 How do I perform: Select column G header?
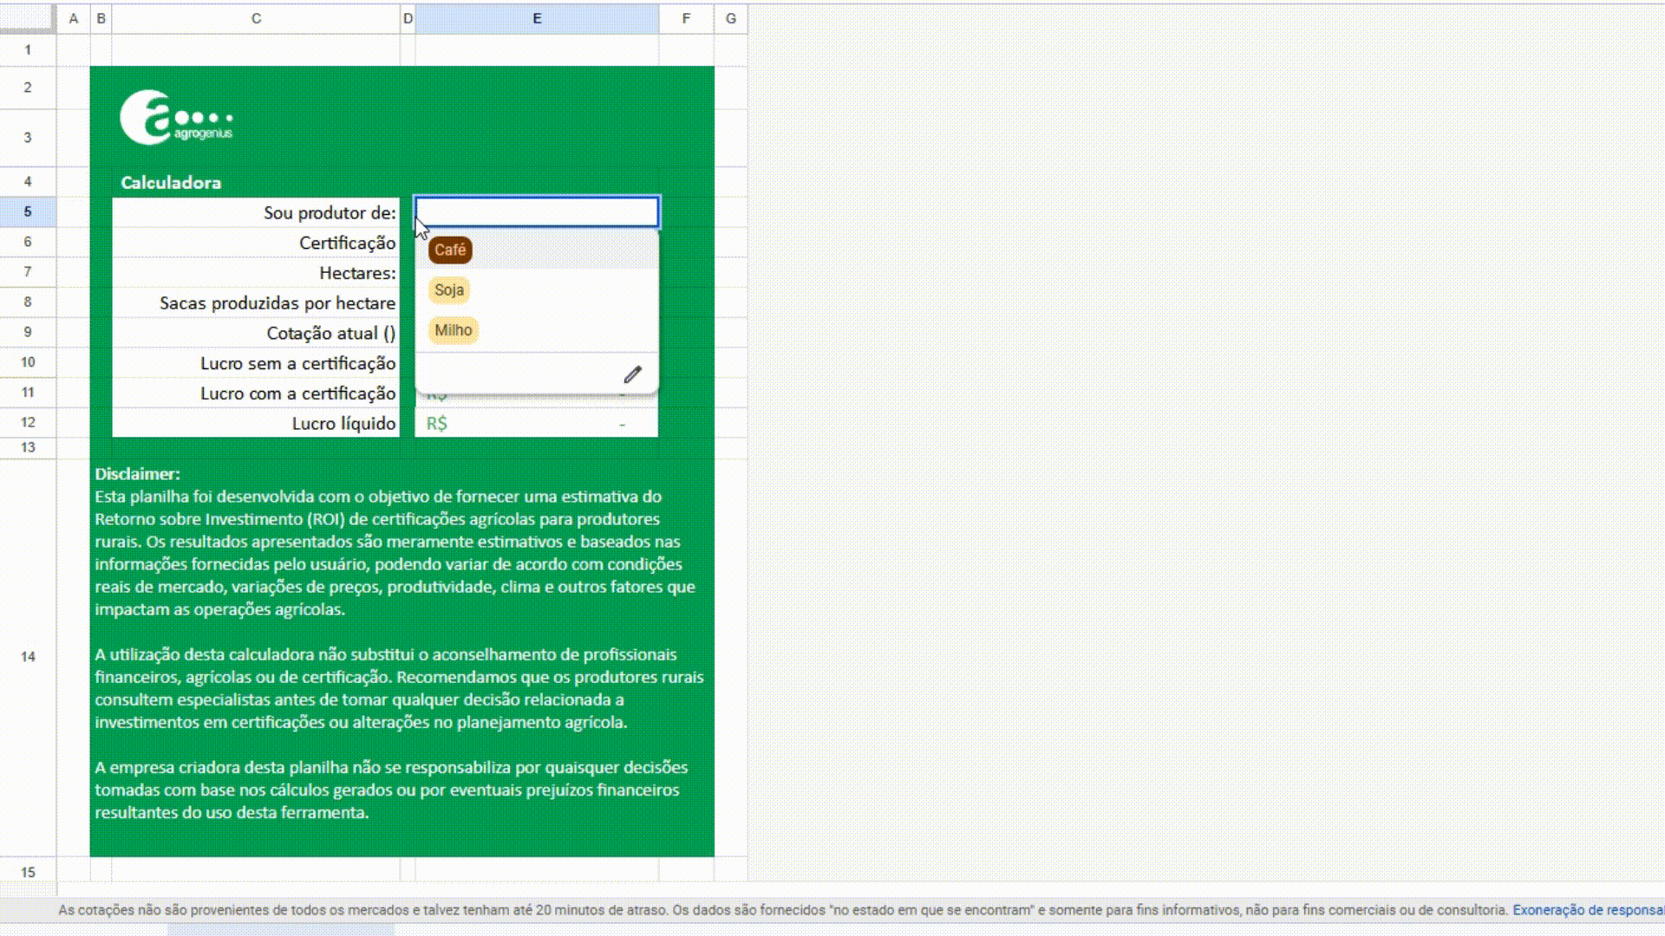[x=730, y=18]
